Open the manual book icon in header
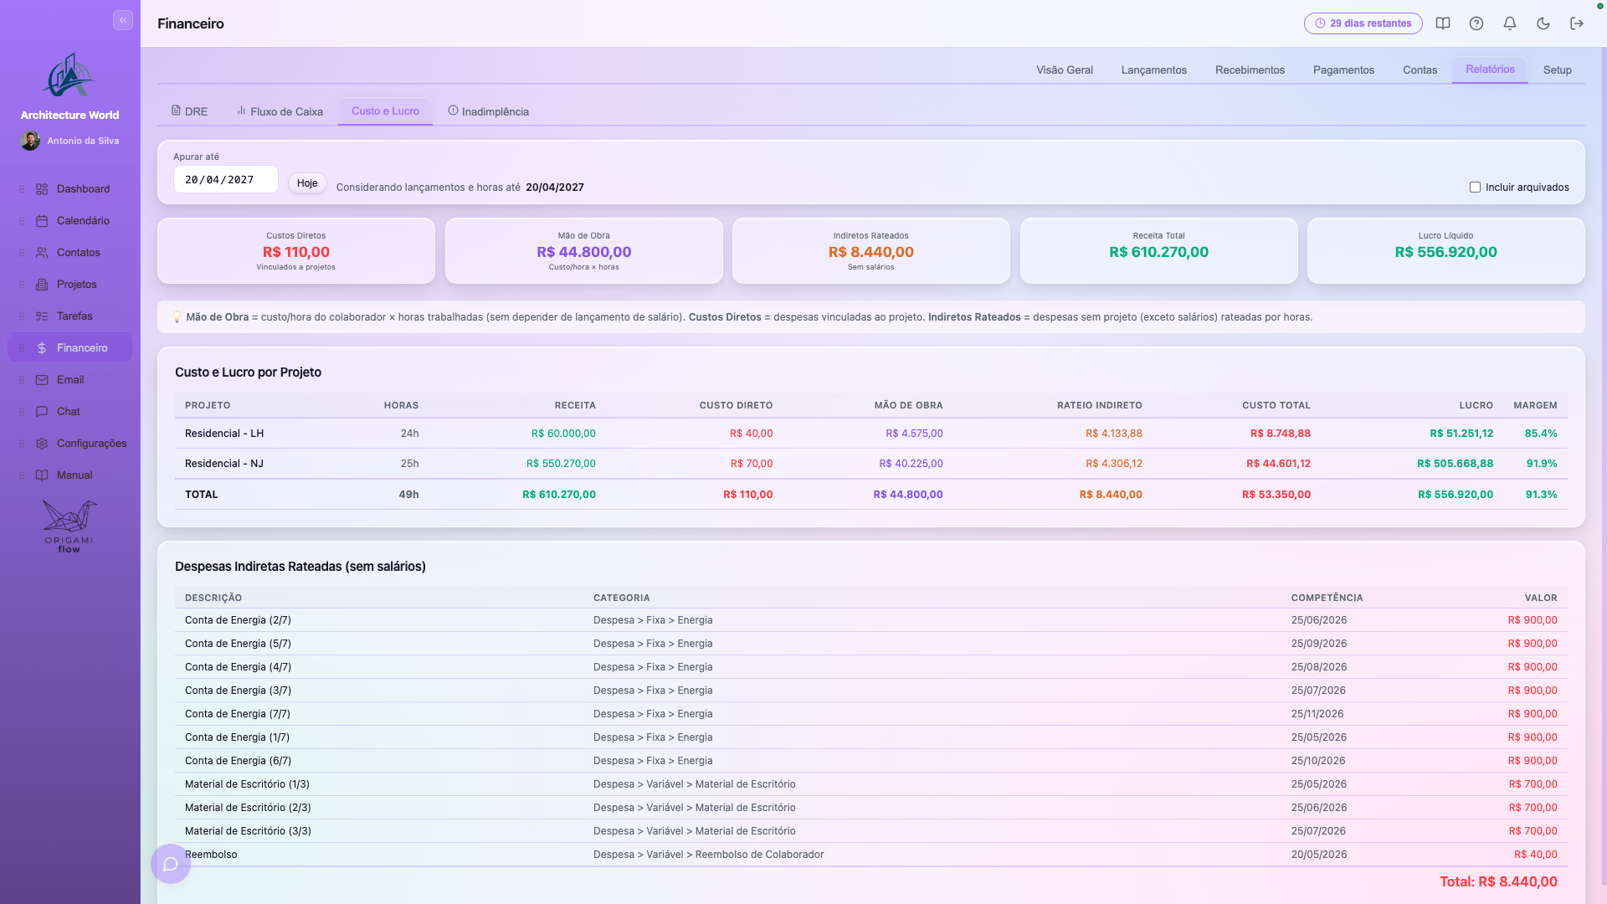This screenshot has height=904, width=1607. click(1443, 23)
